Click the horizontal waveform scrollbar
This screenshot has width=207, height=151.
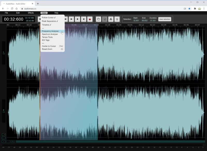(110, 142)
